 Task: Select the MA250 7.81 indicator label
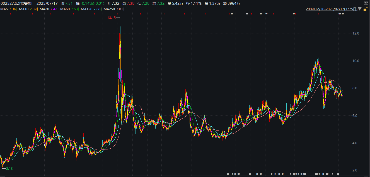point(114,9)
